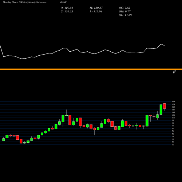Image resolution: width=182 pixels, height=182 pixels.
Task: Click the 'Monthly Charts NASDAQ MunafaSutra.com' title text
Action: (24, 2)
